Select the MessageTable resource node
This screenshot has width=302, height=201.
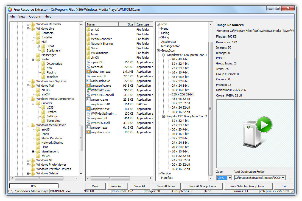point(170,46)
